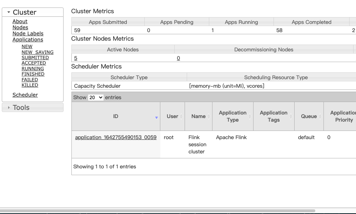
Task: Click 'Showing 1 to 1 of 1 entries' text
Action: tap(105, 167)
